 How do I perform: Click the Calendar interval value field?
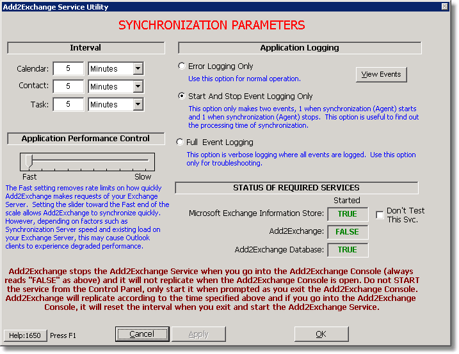click(68, 68)
